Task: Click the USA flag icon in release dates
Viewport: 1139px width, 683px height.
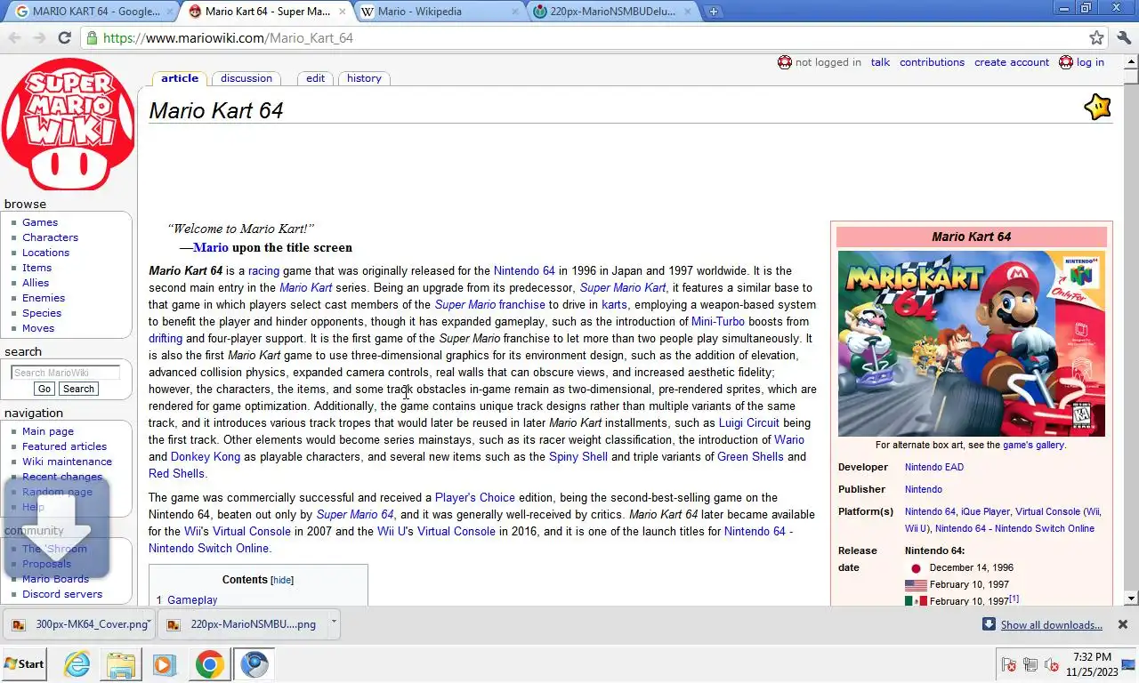Action: point(916,585)
